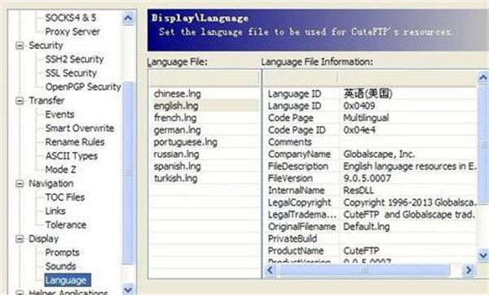
Task: Click the tree scrollbar up arrow
Action: pyautogui.click(x=128, y=18)
